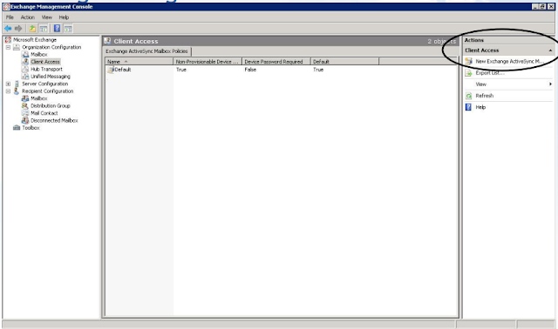Collapse the Recipient Configuration tree node

[x=8, y=91]
